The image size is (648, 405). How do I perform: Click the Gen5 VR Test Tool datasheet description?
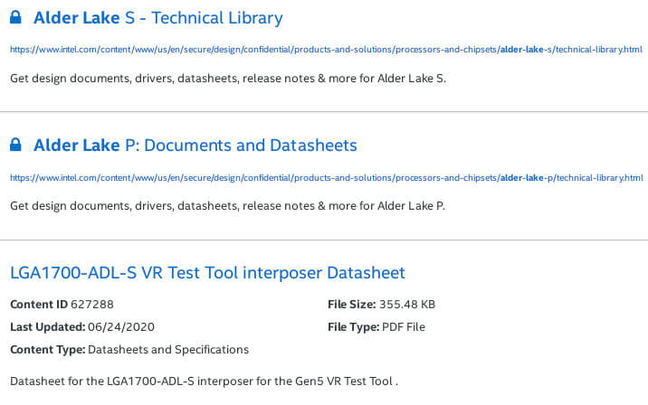point(205,381)
